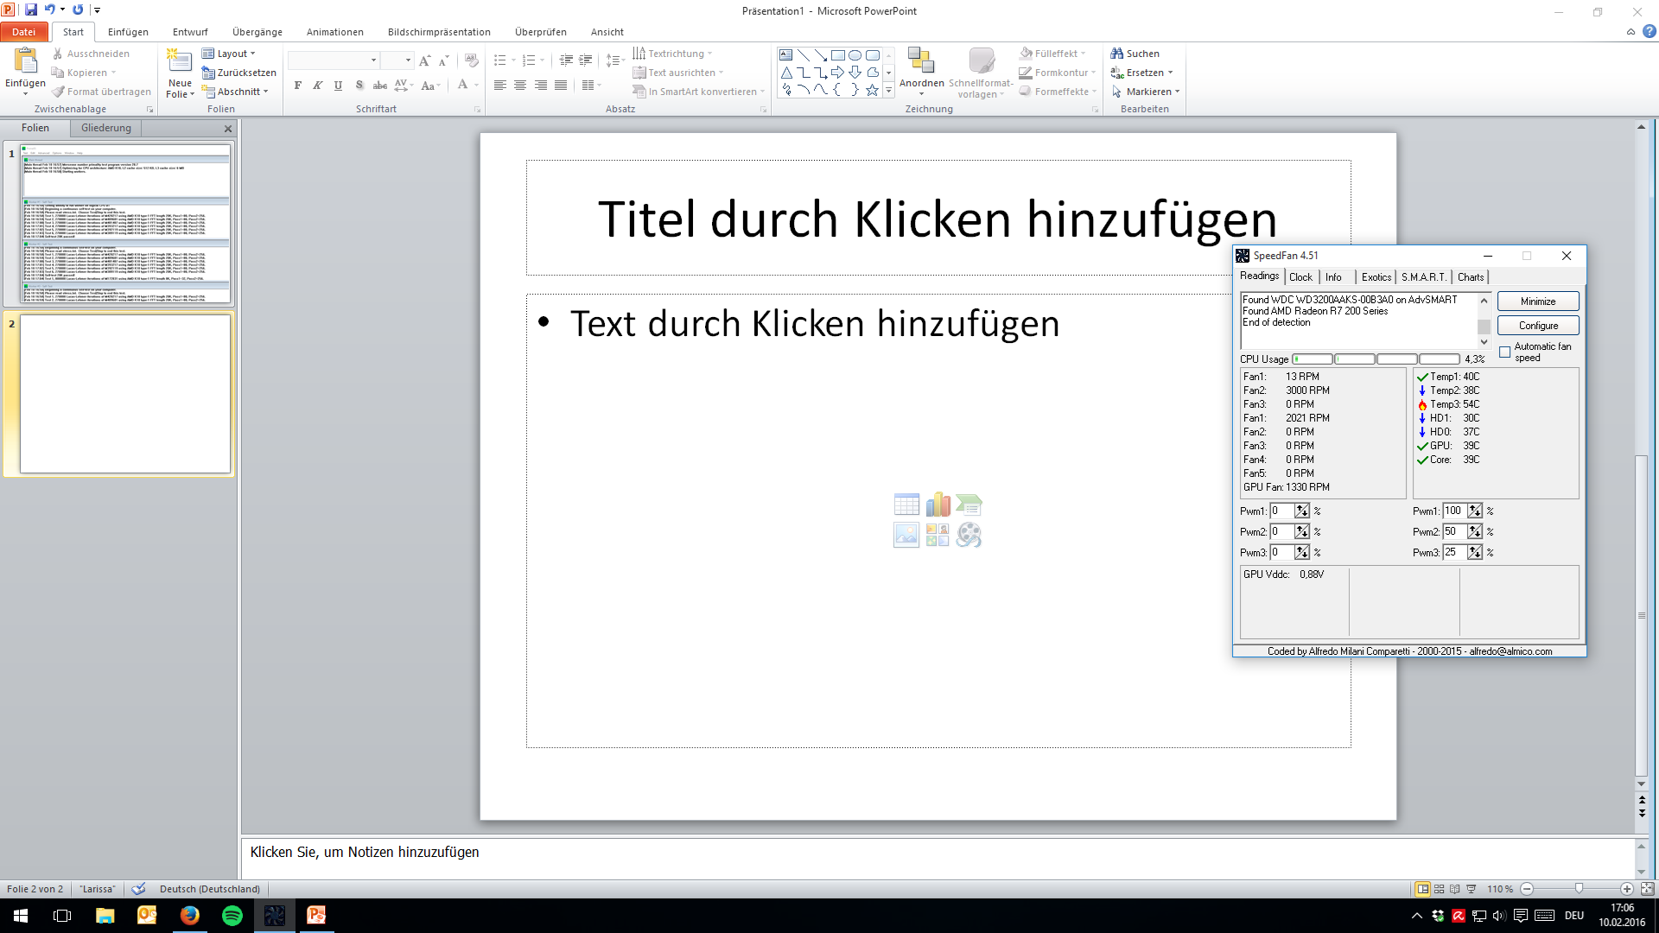Click the SpeedFan Configure button
Screen dimensions: 1659x933
point(1538,326)
